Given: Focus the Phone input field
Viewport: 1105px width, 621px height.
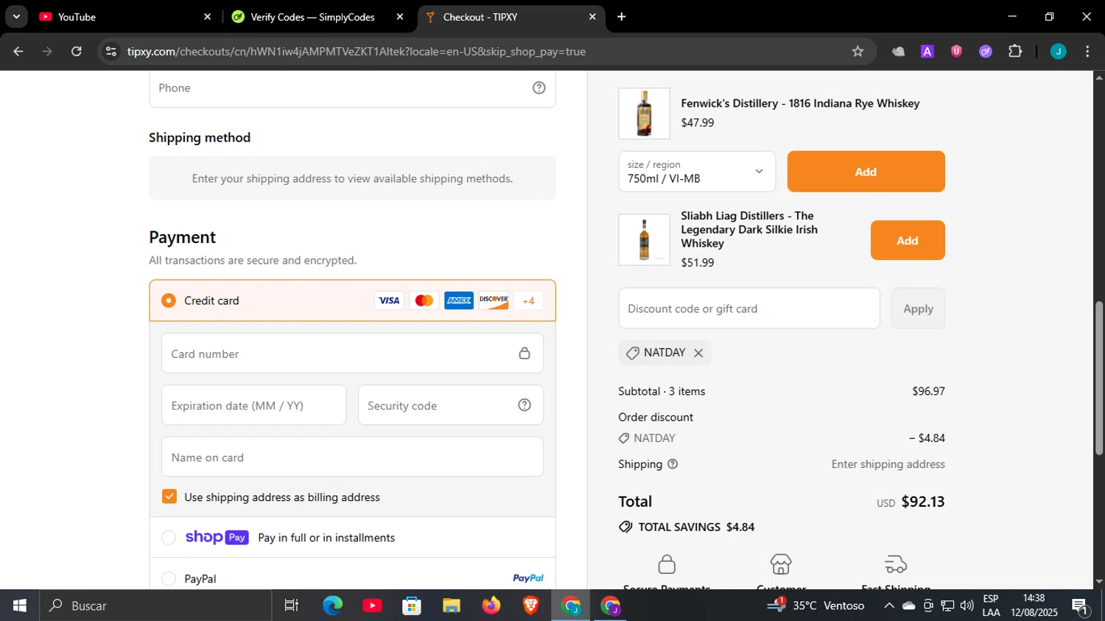Looking at the screenshot, I should point(352,88).
